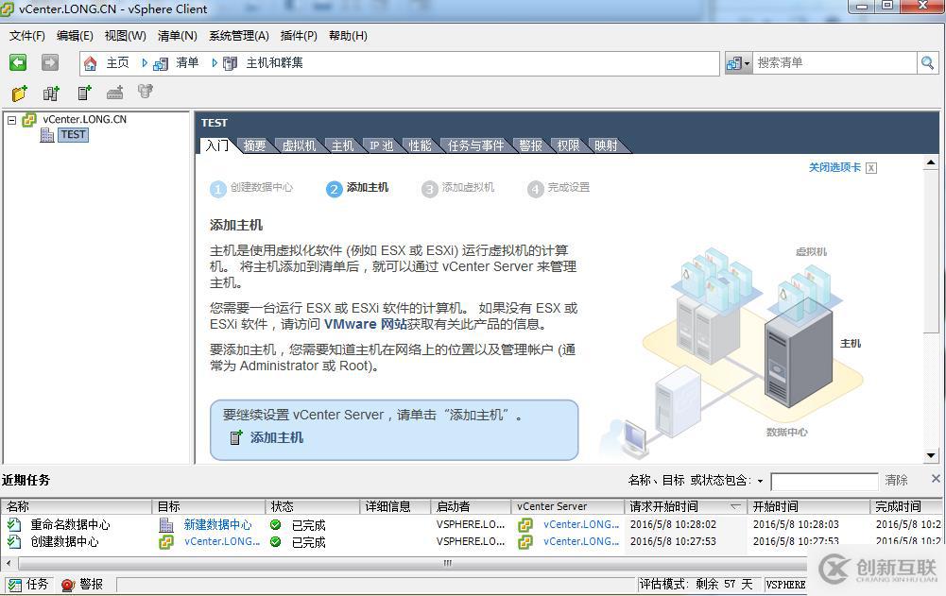Viewport: 946px width, 596px height.
Task: Click the 清单 inventory icon in breadcrumb
Action: point(161,63)
